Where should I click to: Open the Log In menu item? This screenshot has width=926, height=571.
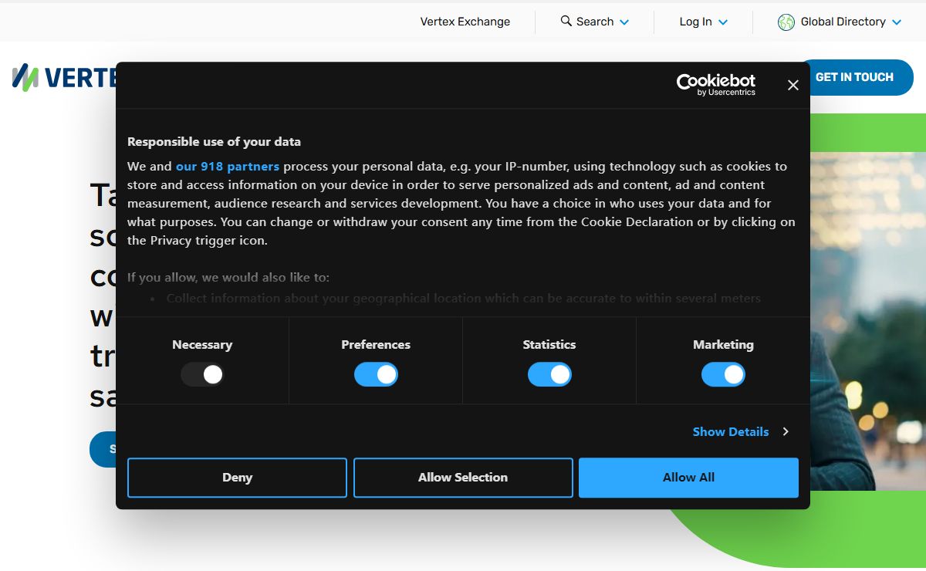704,22
